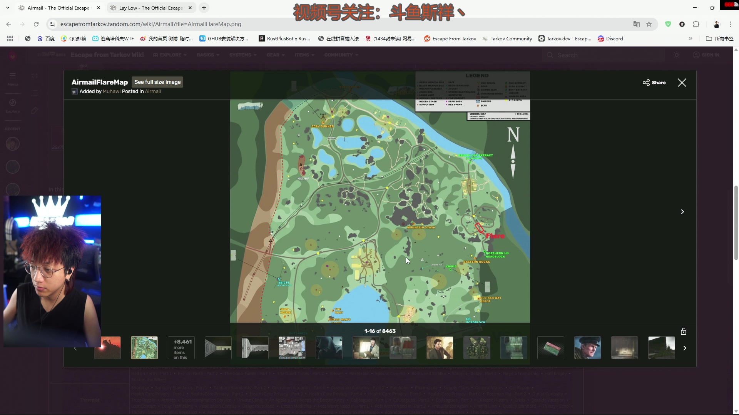Toggle the carousel pin lock icon
The width and height of the screenshot is (739, 415).
tap(684, 331)
